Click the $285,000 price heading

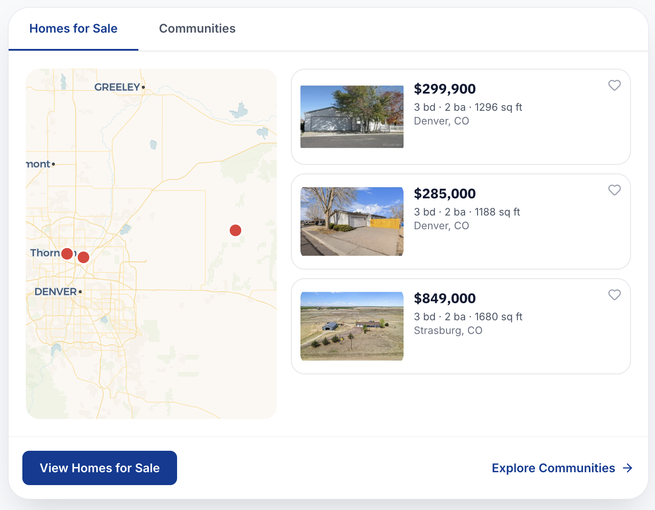point(445,194)
